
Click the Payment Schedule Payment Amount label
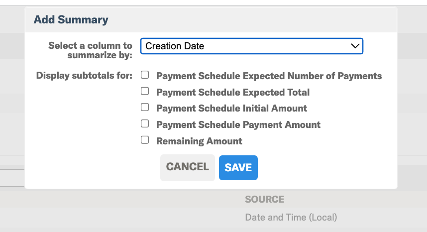pyautogui.click(x=238, y=125)
